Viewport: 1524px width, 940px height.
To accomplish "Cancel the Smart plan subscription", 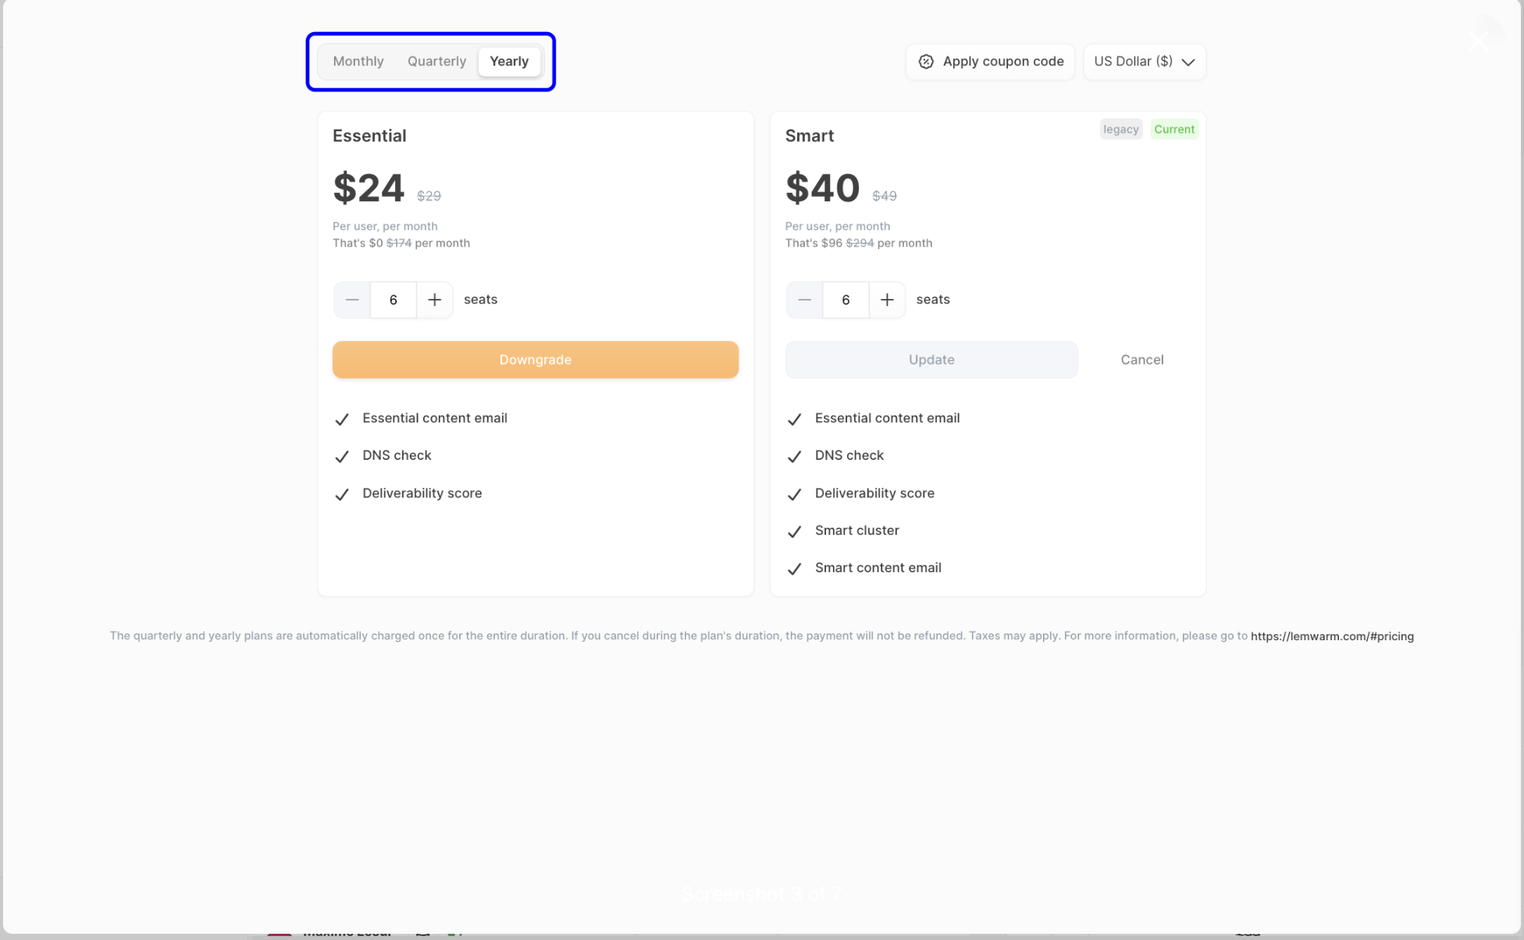I will 1141,360.
